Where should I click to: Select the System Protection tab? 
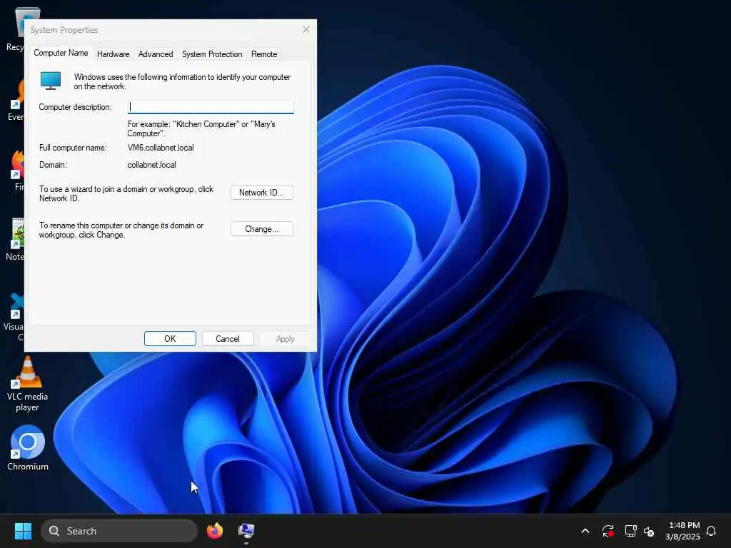pyautogui.click(x=211, y=54)
